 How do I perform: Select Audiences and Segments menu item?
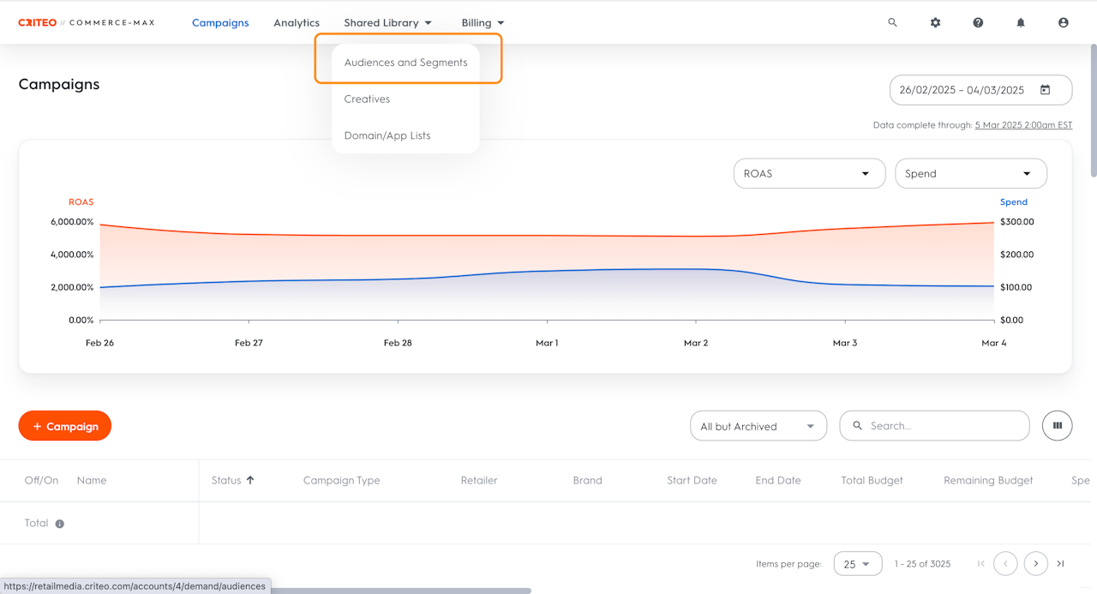[405, 63]
